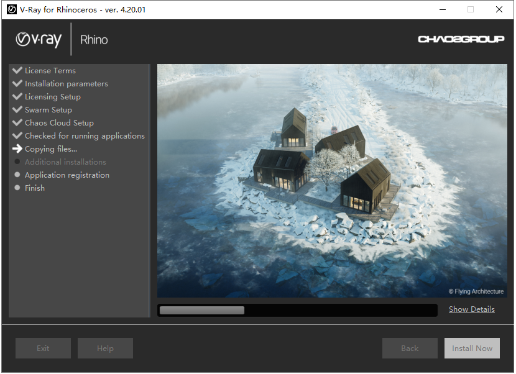The image size is (516, 374).
Task: Select Checked for running applications step
Action: 85,136
